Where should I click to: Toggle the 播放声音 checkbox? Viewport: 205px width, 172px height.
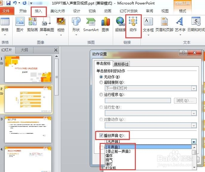(101, 135)
